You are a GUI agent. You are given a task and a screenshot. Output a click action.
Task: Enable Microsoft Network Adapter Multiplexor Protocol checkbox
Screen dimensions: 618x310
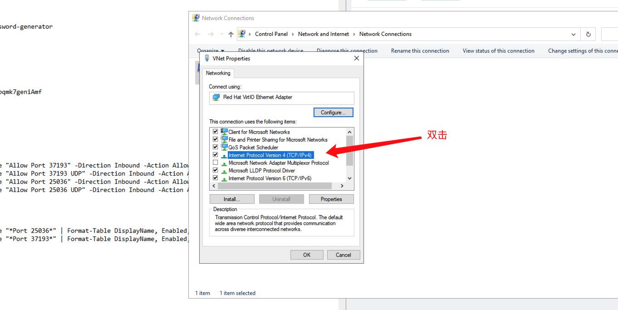216,162
